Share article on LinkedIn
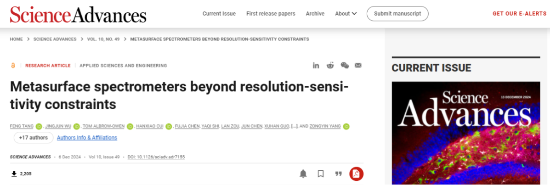The image size is (550, 185). point(316,65)
